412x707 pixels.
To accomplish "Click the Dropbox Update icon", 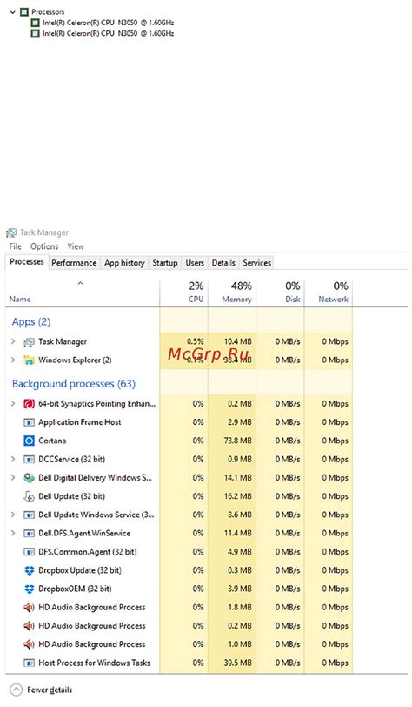I will (x=29, y=570).
